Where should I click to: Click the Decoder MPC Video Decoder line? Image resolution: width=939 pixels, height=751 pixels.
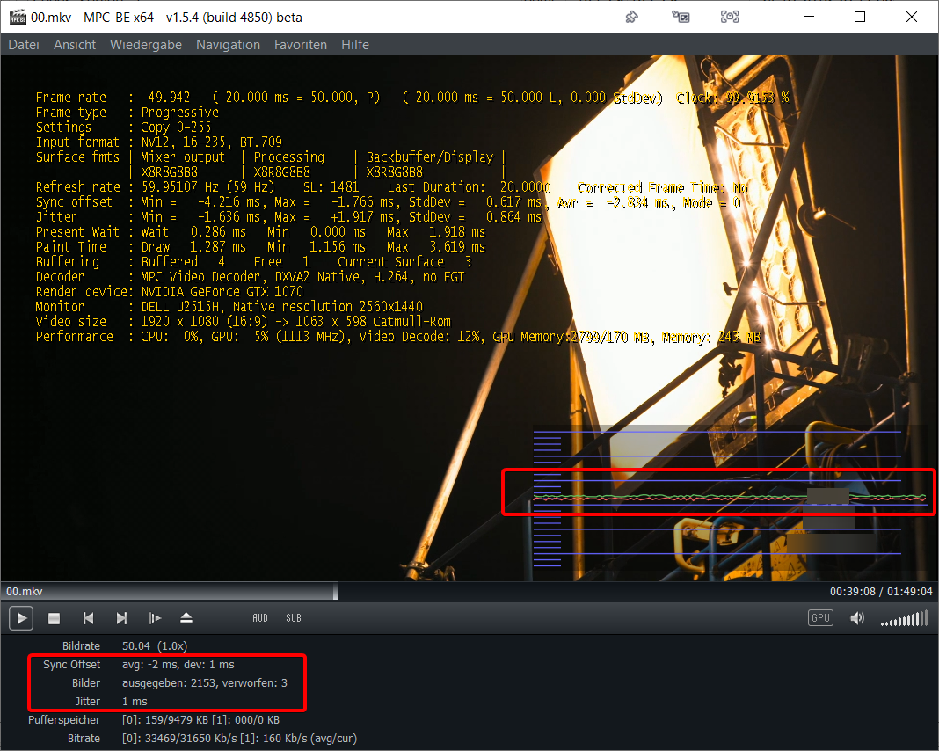click(250, 277)
